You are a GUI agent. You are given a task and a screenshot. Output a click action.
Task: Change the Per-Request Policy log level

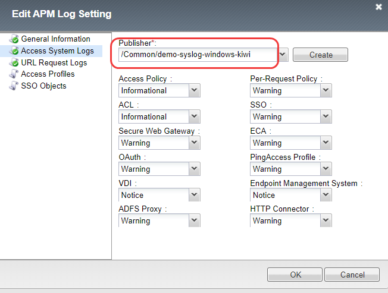(326, 90)
